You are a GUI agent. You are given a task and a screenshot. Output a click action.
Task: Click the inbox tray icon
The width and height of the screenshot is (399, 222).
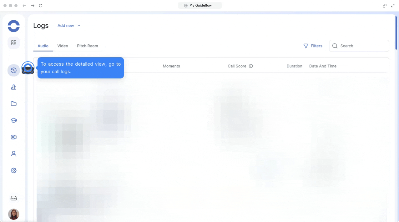(x=14, y=198)
